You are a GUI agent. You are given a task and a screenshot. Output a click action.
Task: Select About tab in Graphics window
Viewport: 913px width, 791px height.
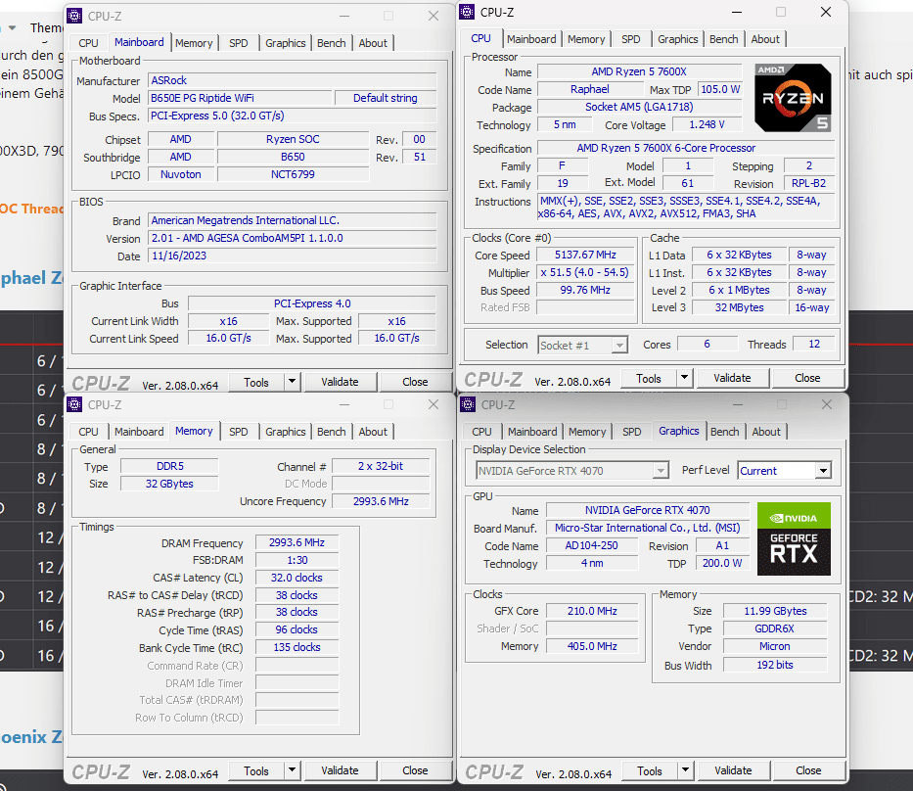[x=766, y=432]
